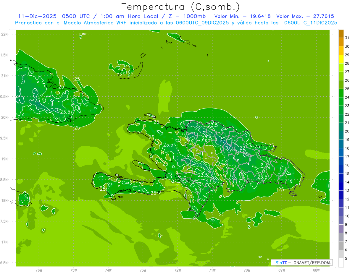
Task: Click the legend value '28'
Action: point(347,63)
